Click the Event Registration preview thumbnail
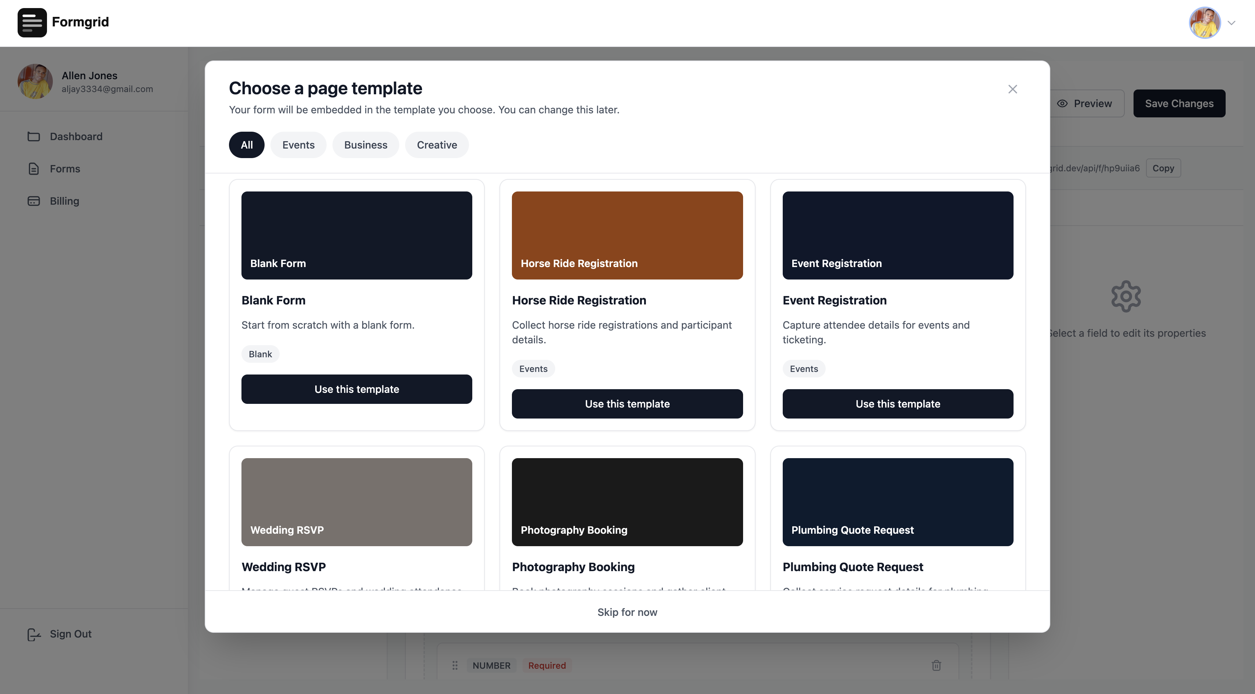This screenshot has height=694, width=1255. coord(898,235)
